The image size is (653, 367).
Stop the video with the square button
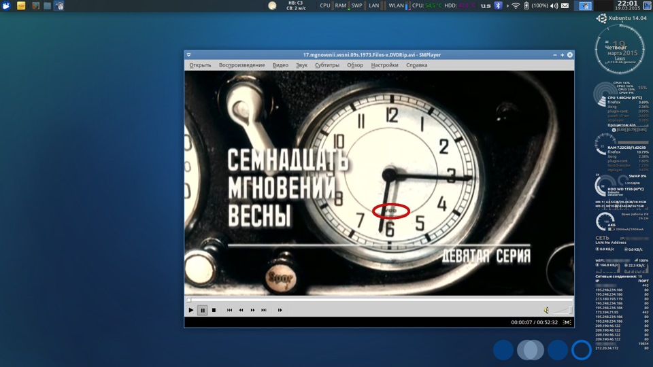click(x=214, y=310)
